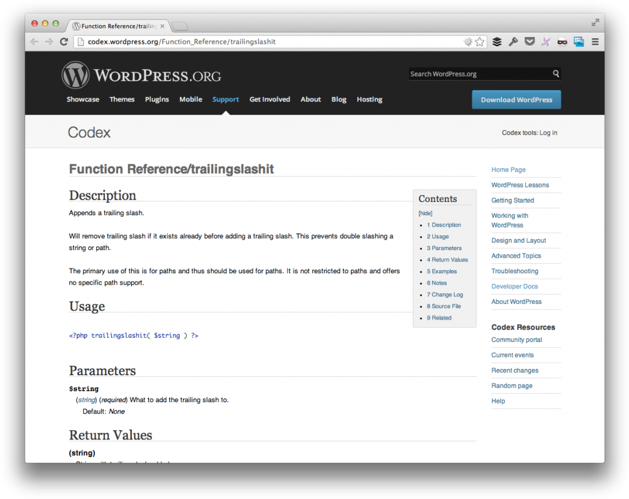Open the Pocket save extension icon

coord(530,41)
